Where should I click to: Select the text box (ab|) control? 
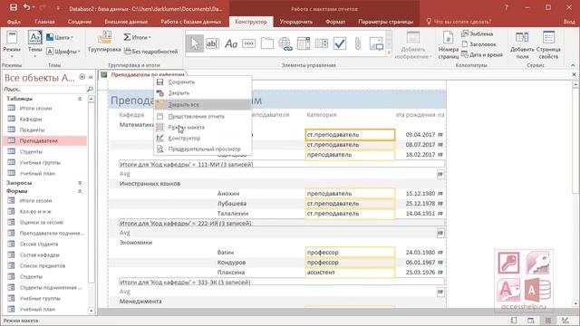tap(212, 43)
